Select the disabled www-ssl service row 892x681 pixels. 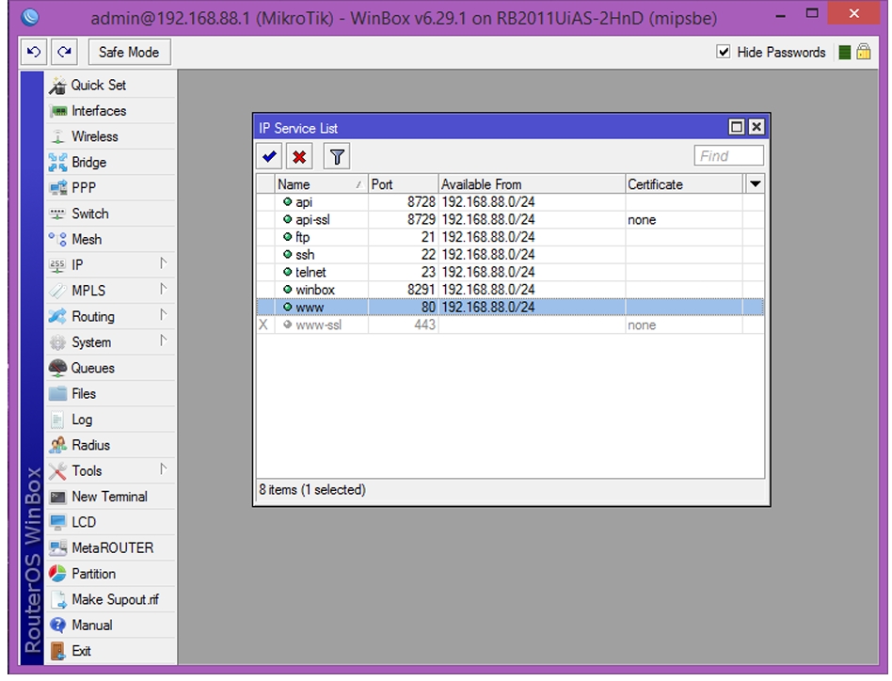point(510,325)
